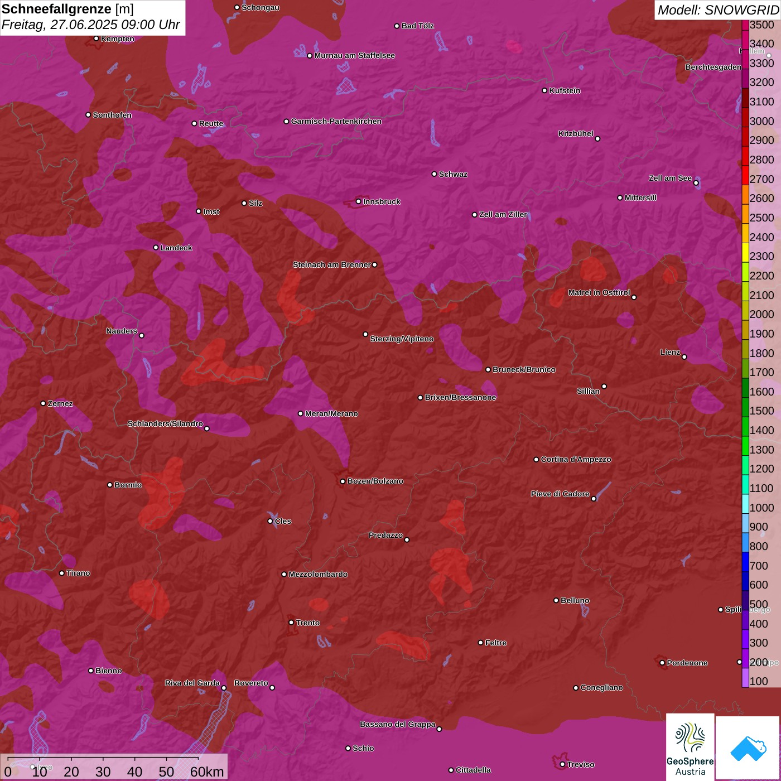Select the 1500 green legend swatch
This screenshot has width=781, height=781.
[x=745, y=407]
